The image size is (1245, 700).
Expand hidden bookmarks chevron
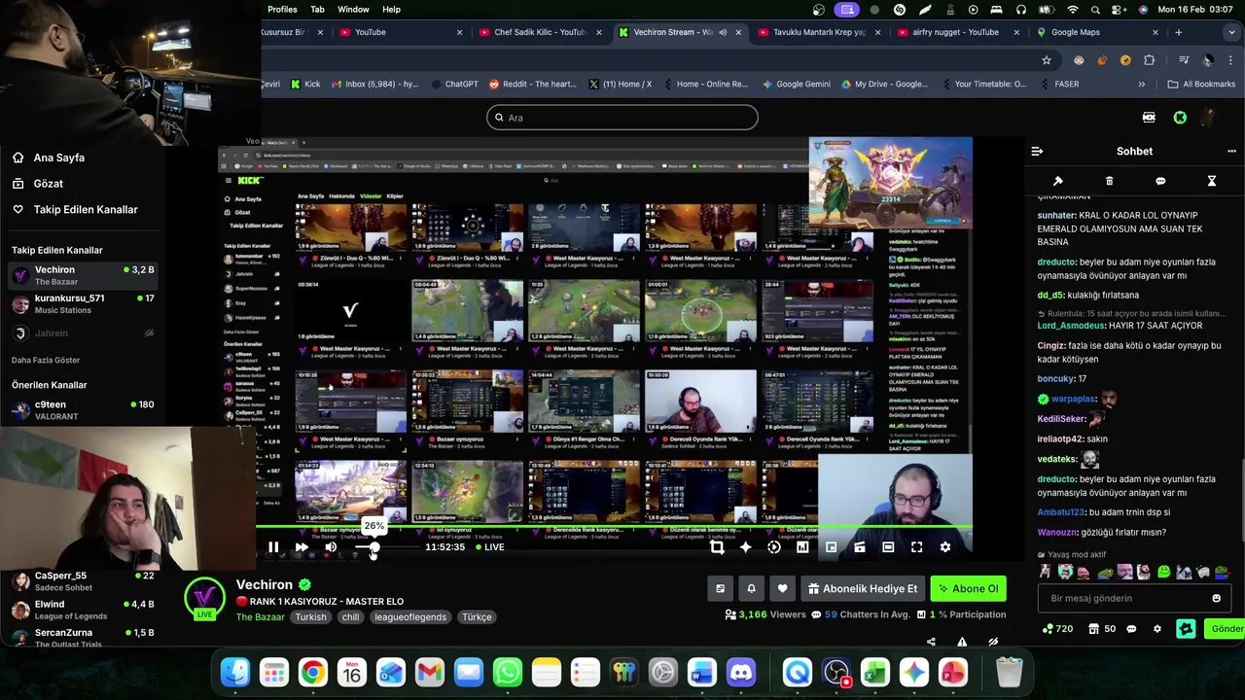1142,85
